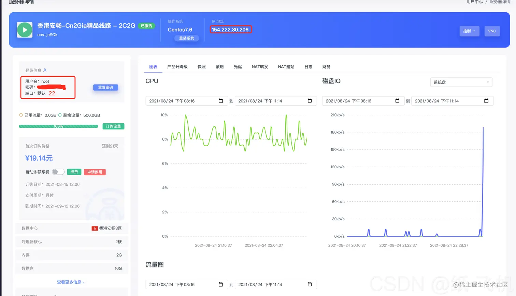
Task: Click the CPU end datetime field
Action: point(276,101)
